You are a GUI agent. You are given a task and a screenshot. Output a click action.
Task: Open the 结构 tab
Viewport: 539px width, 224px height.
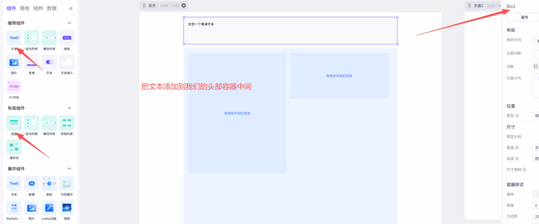coord(38,8)
